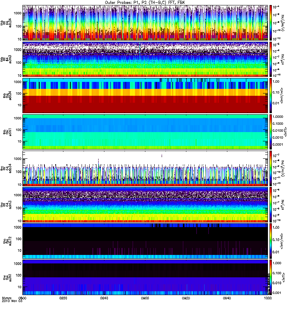
Task: Click the '0.001' color bar tick of thc fbk scm1
Action: 277,293
